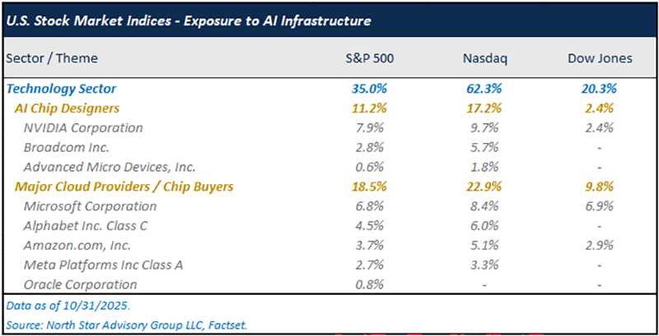Click the Broadcom Inc. row label
Image resolution: width=659 pixels, height=336 pixels.
tap(66, 148)
